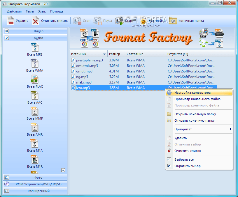Click the 3.09M size cell
The height and width of the screenshot is (197, 238).
coord(114,60)
